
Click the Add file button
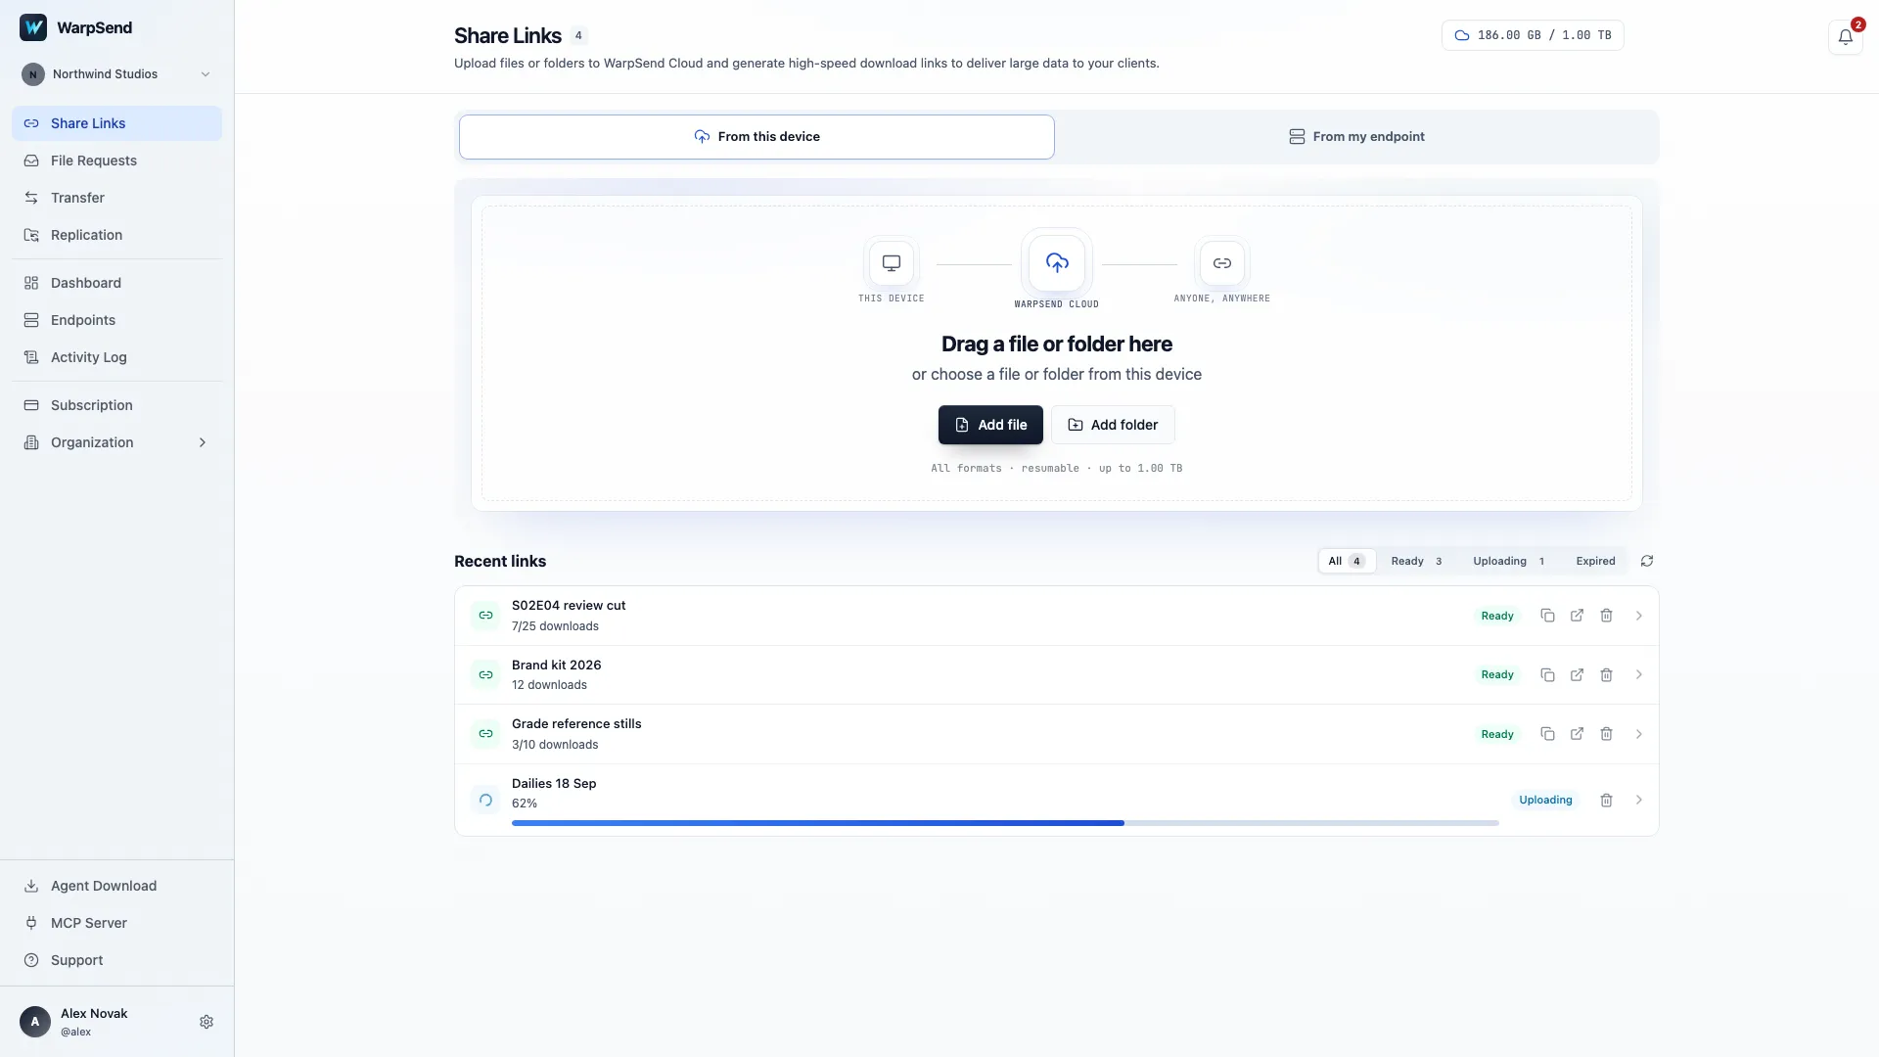pos(990,425)
